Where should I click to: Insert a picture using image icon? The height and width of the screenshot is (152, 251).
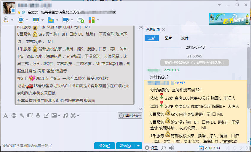pos(54,115)
